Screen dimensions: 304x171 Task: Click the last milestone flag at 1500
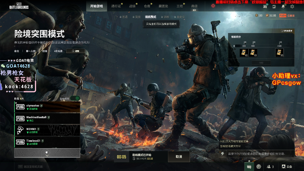click(280, 43)
